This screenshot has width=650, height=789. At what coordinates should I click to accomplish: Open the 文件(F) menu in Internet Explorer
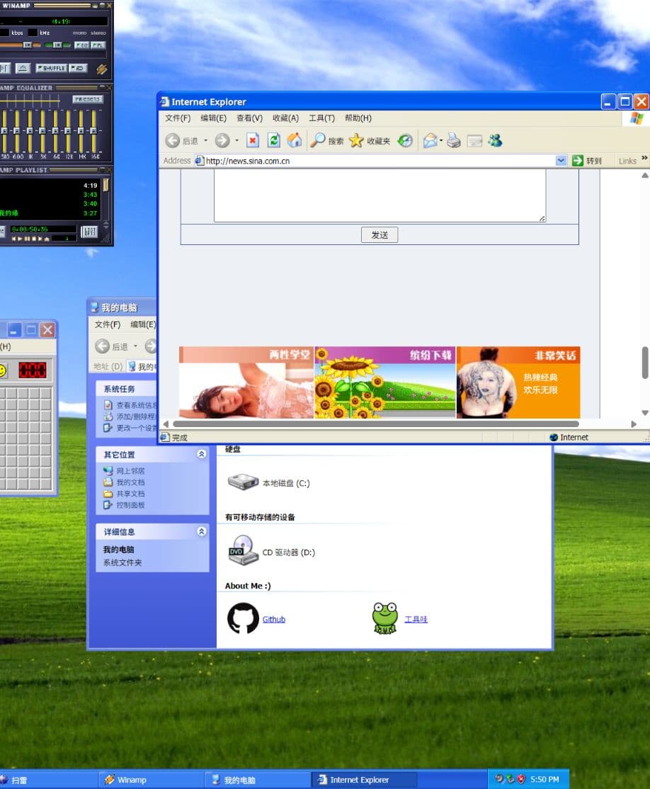tap(178, 118)
